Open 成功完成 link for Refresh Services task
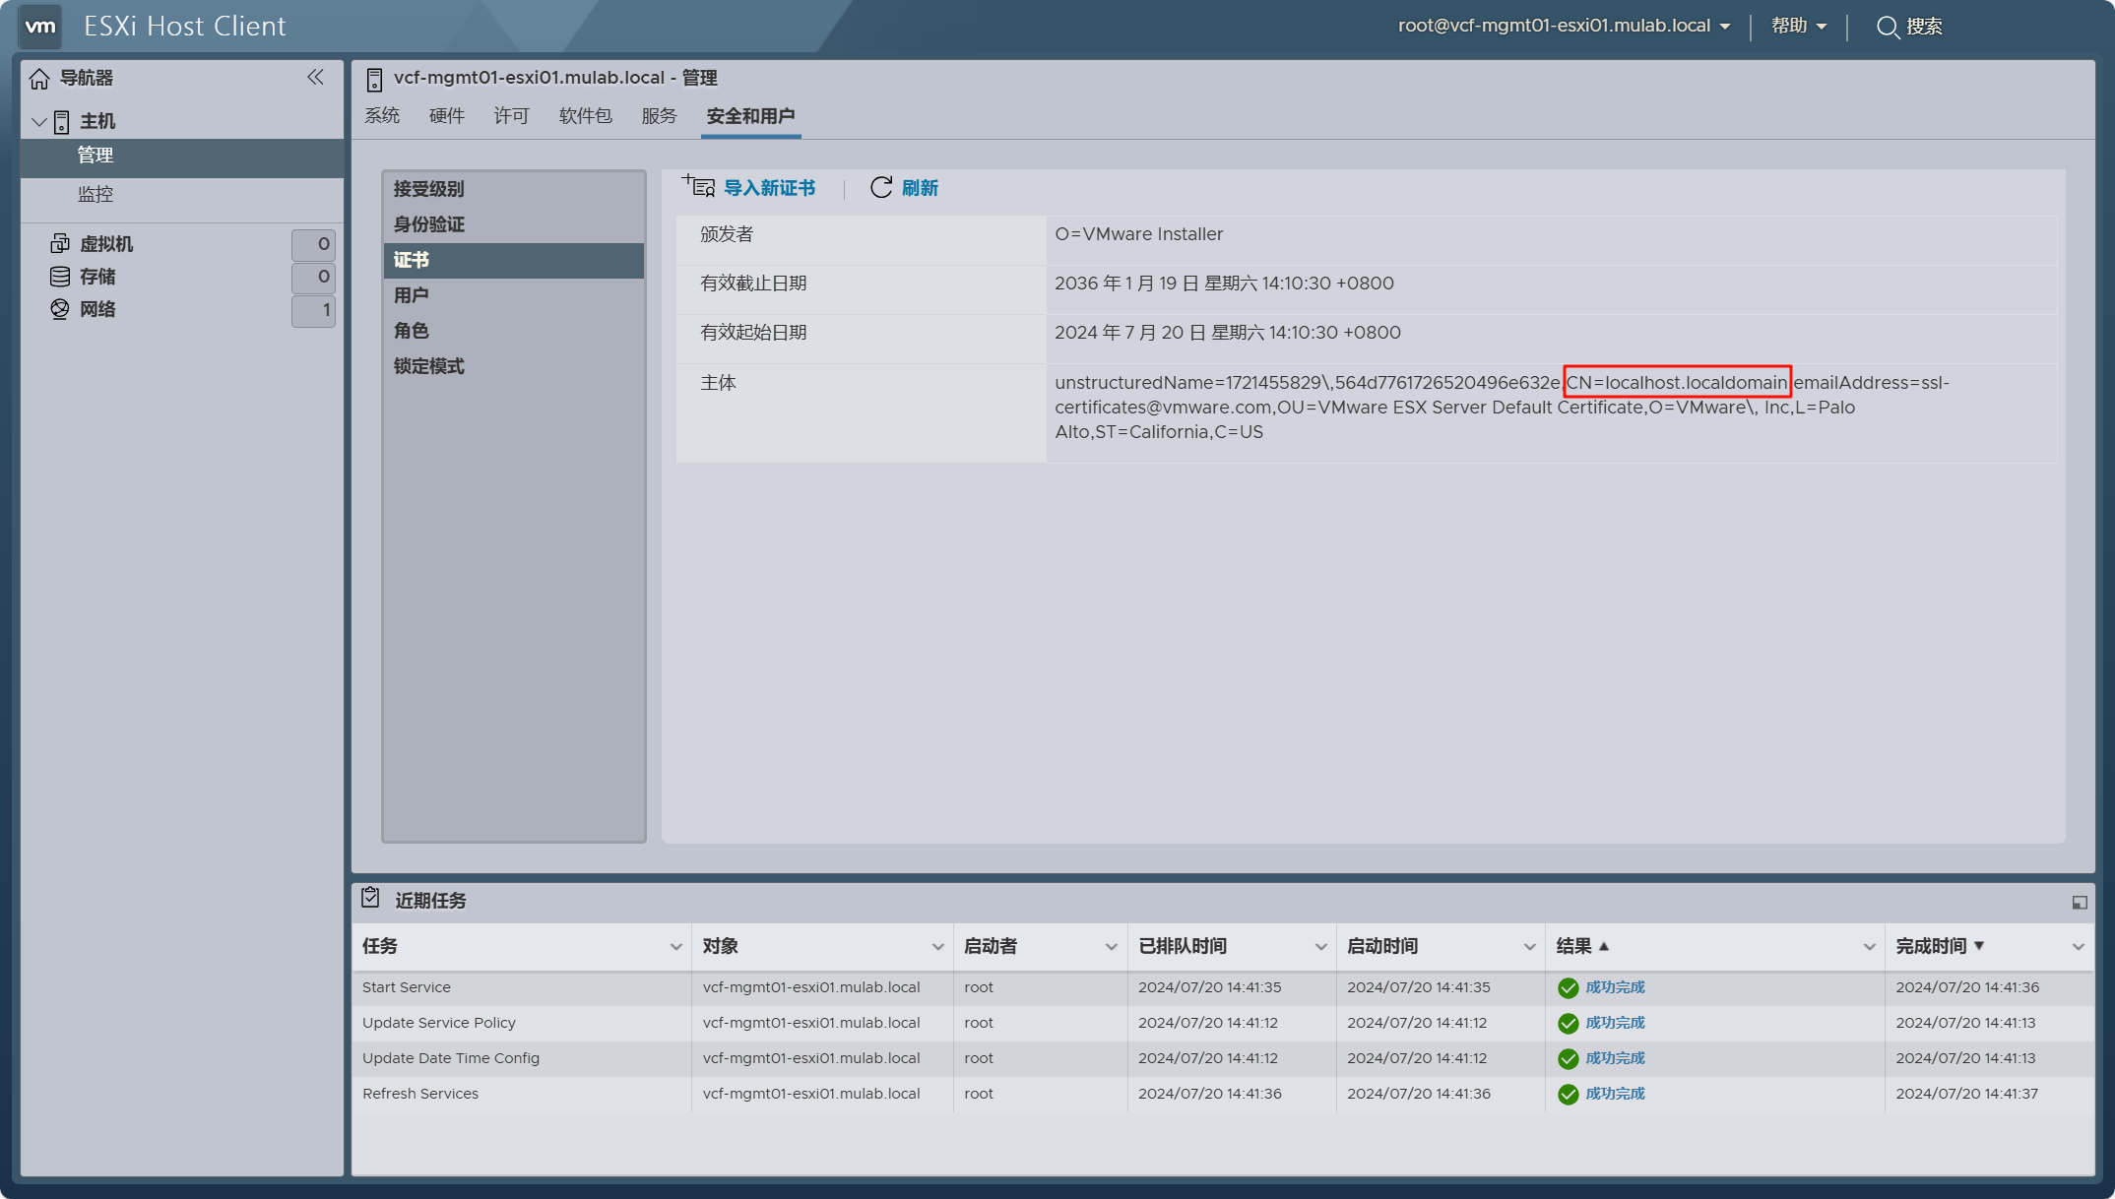Viewport: 2115px width, 1199px height. pos(1615,1094)
